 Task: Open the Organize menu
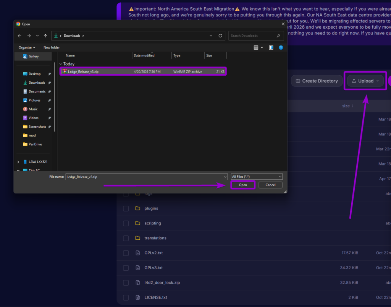pyautogui.click(x=26, y=47)
